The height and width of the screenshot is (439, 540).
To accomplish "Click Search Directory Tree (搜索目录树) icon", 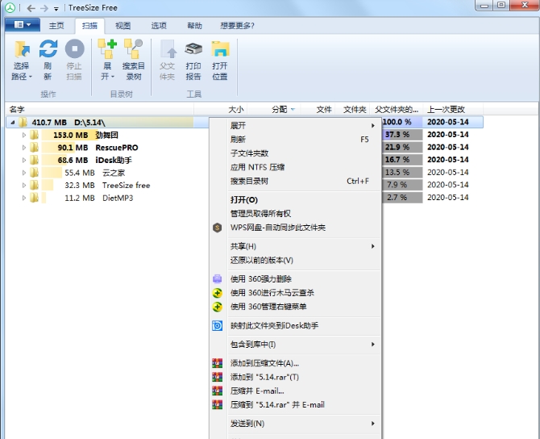I will pos(134,48).
